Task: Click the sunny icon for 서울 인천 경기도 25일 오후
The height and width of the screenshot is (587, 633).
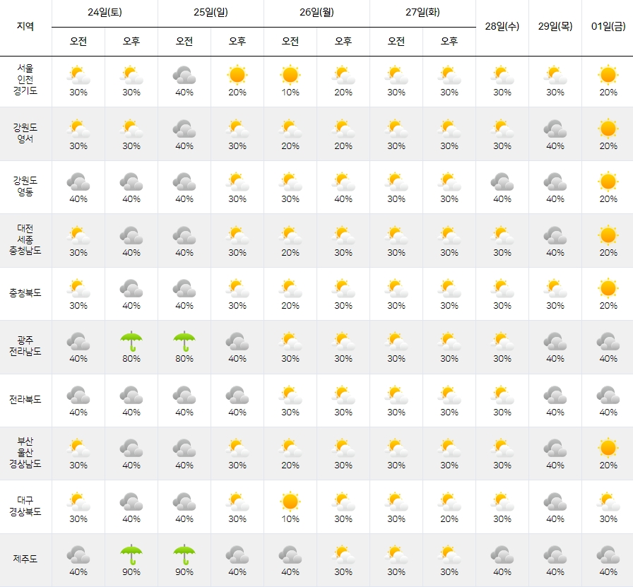Action: pyautogui.click(x=237, y=75)
